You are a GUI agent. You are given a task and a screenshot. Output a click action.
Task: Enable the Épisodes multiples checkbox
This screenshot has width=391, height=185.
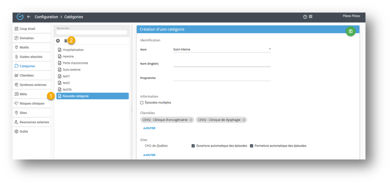point(142,103)
